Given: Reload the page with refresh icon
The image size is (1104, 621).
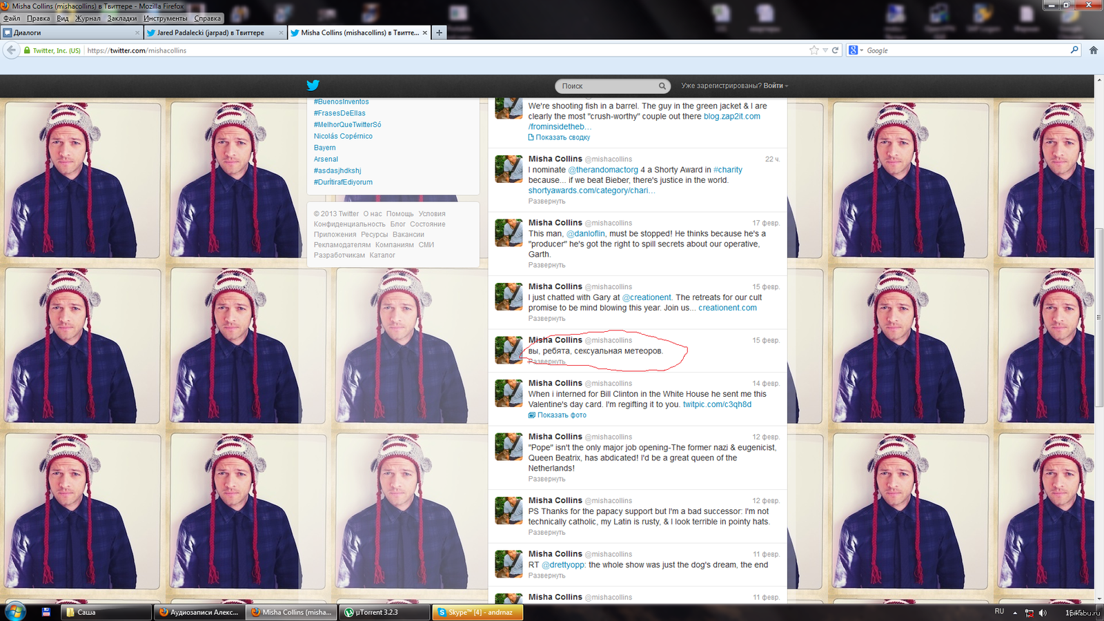Looking at the screenshot, I should point(835,50).
